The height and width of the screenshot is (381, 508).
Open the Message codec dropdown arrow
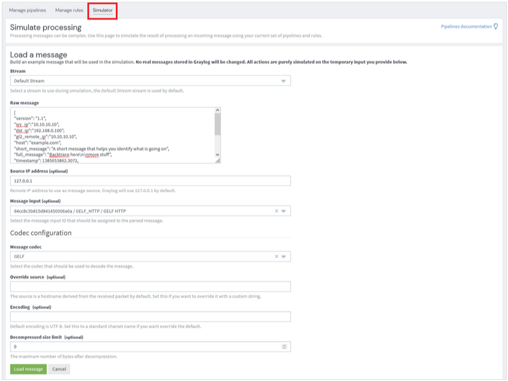pyautogui.click(x=284, y=256)
